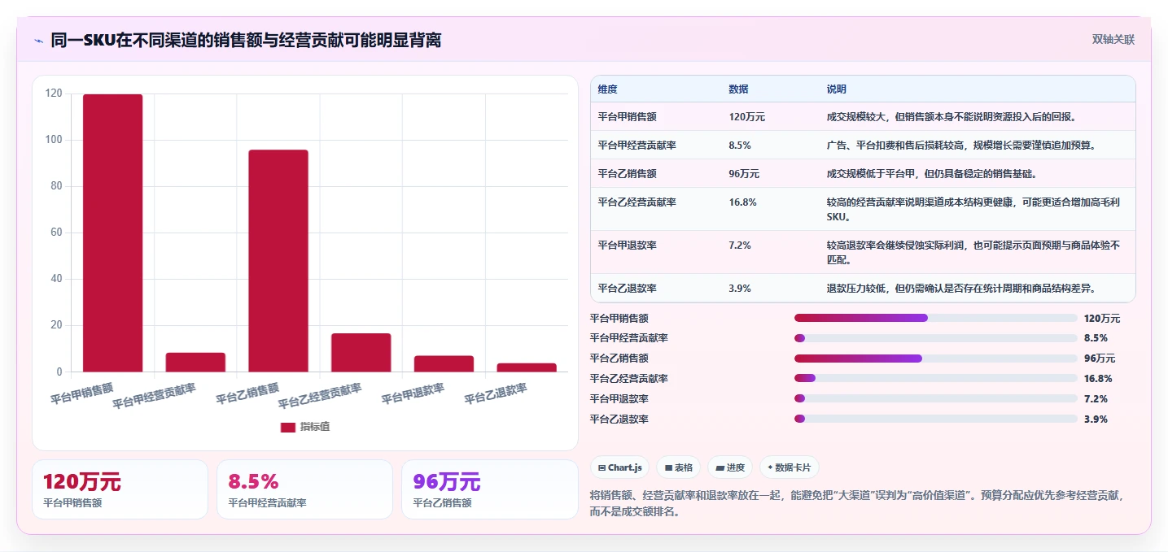Click the 平台甲经营贡献率 bar in the chart

[x=195, y=363]
